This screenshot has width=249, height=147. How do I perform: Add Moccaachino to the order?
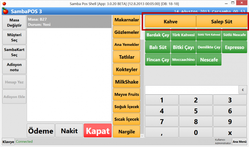pyautogui.click(x=183, y=59)
